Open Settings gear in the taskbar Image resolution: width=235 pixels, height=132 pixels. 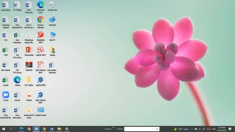67,129
